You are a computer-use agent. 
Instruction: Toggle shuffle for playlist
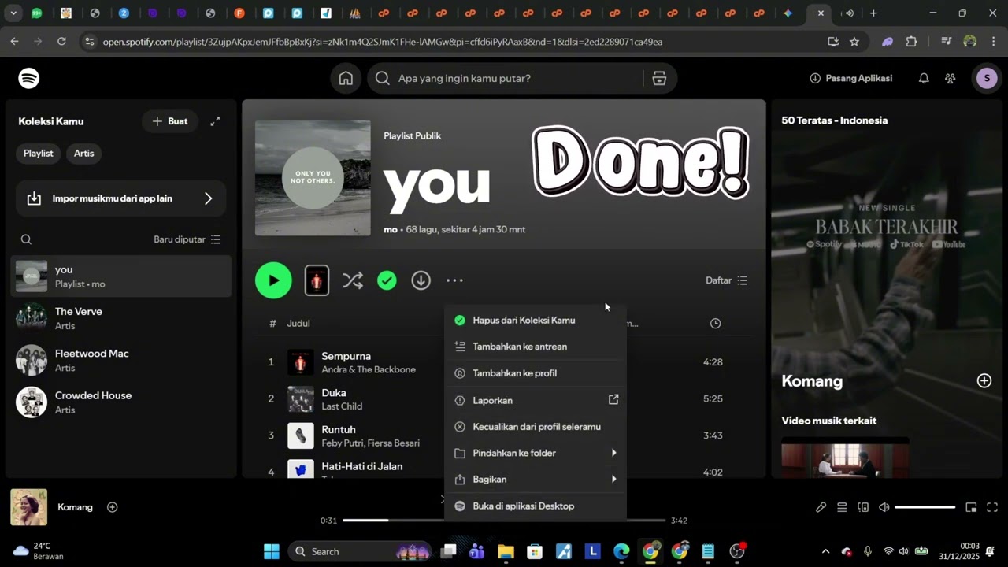(x=353, y=280)
